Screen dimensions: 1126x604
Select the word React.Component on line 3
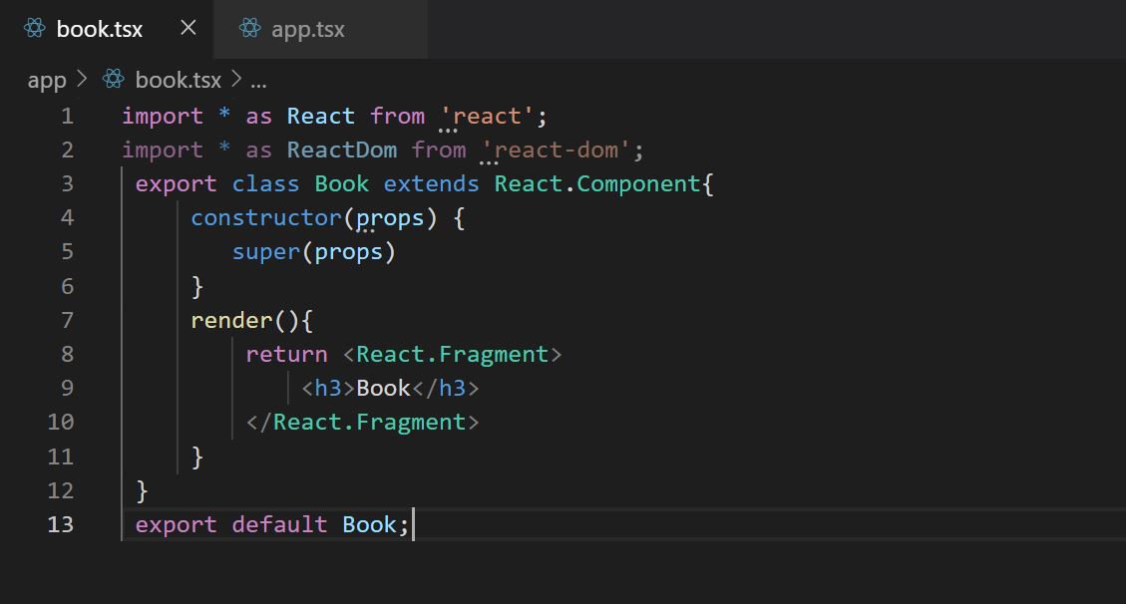tap(596, 183)
